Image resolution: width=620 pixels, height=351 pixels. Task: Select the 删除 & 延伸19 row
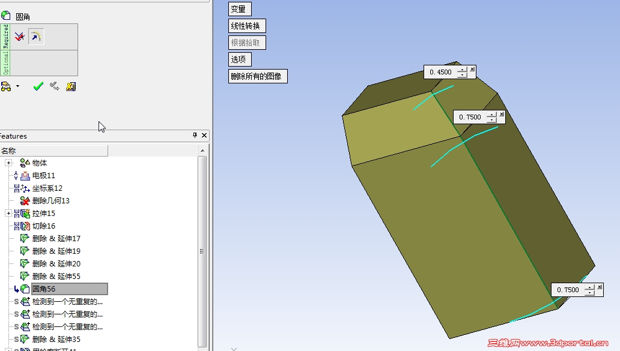click(56, 251)
